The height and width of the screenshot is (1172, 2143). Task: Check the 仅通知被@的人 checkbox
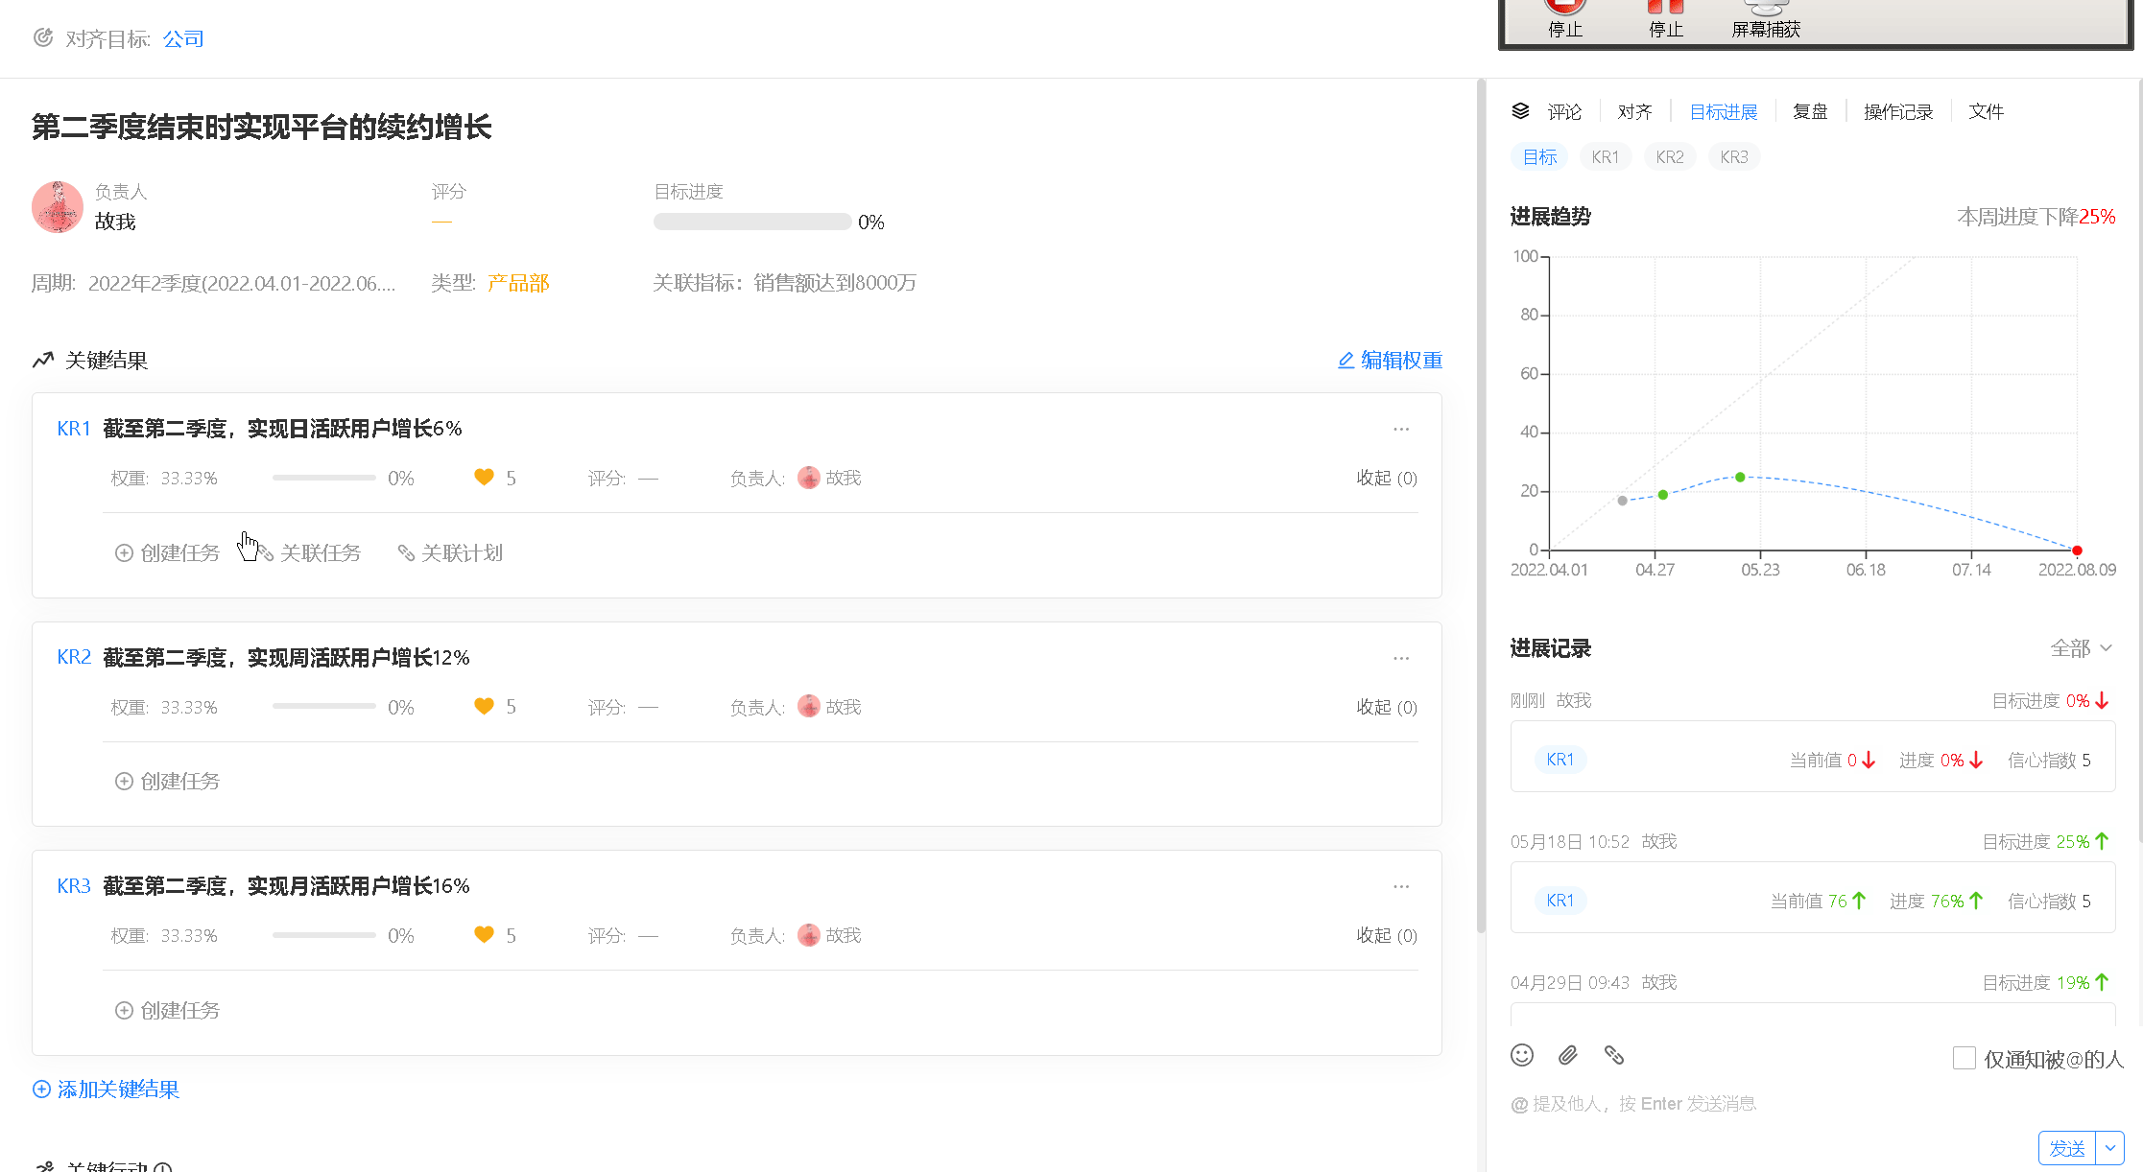pyautogui.click(x=1964, y=1058)
